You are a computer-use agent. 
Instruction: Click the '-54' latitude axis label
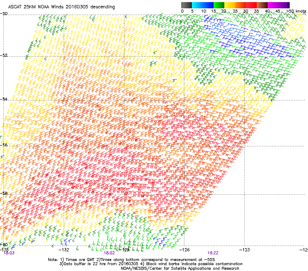tap(4, 99)
